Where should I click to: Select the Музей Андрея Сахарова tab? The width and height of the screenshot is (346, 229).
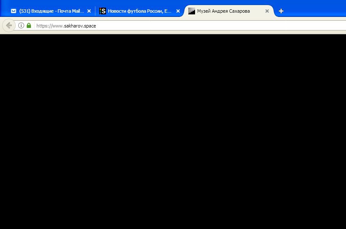(229, 11)
